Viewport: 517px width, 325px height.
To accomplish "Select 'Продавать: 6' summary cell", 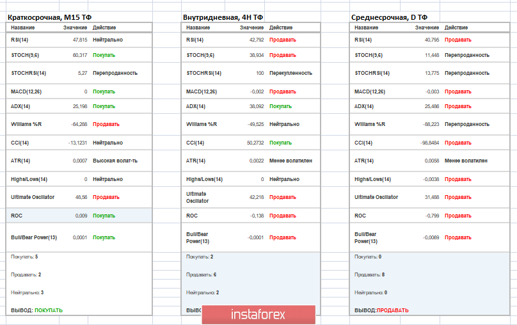I will tap(201, 274).
